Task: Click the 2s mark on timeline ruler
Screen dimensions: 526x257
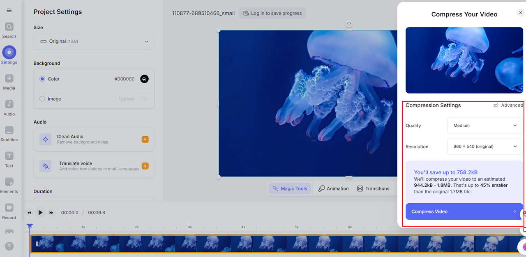Action: pos(136,227)
